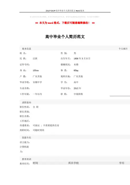Click the '所在学校' table column header
The image size is (130, 185).
pyautogui.click(x=74, y=163)
